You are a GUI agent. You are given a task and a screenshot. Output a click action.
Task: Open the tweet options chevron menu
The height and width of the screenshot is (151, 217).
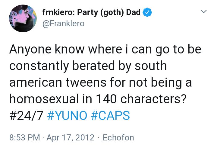[x=204, y=11]
